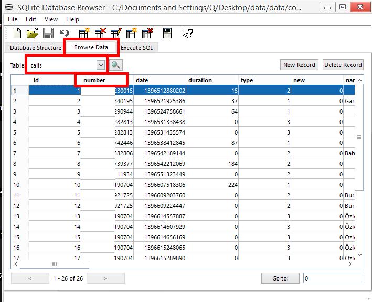Image resolution: width=372 pixels, height=302 pixels.
Task: Click the duration column header
Action: click(200, 80)
